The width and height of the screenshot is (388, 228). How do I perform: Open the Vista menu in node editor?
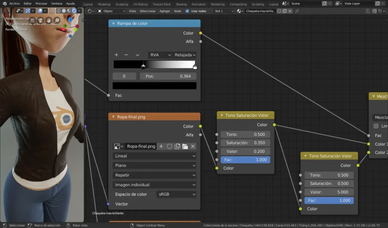pos(132,11)
